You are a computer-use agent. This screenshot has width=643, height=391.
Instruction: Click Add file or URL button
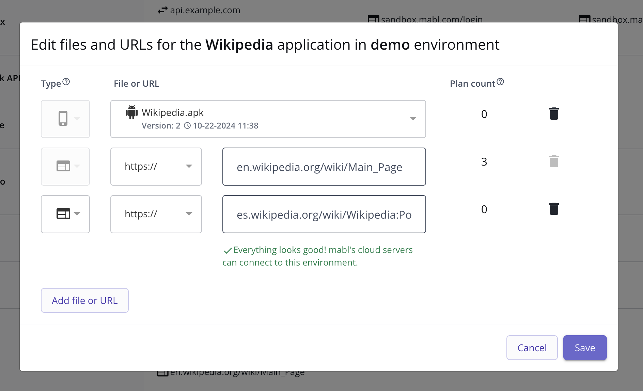(85, 300)
